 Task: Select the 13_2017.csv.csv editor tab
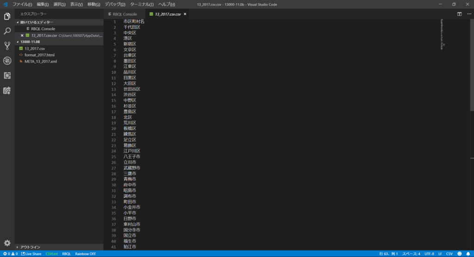[168, 14]
